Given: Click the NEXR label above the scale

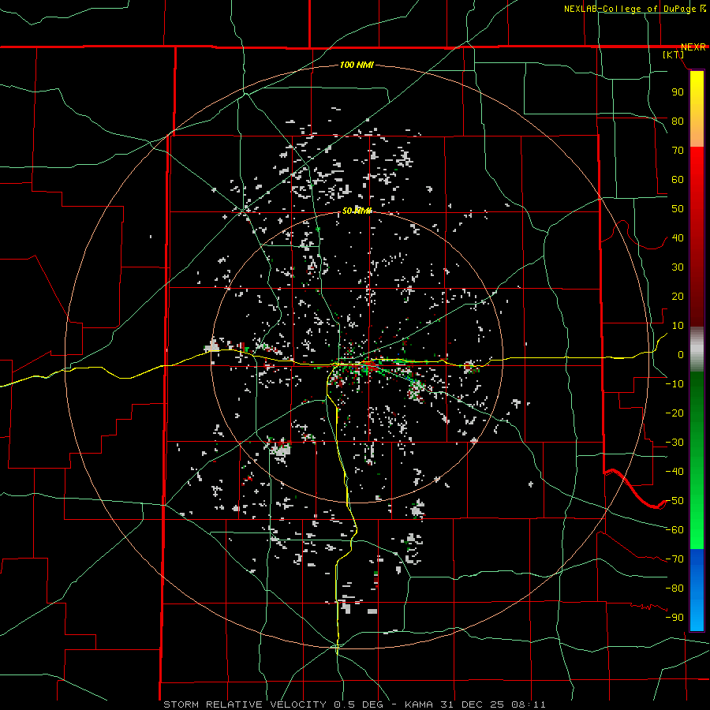Looking at the screenshot, I should click(x=693, y=47).
